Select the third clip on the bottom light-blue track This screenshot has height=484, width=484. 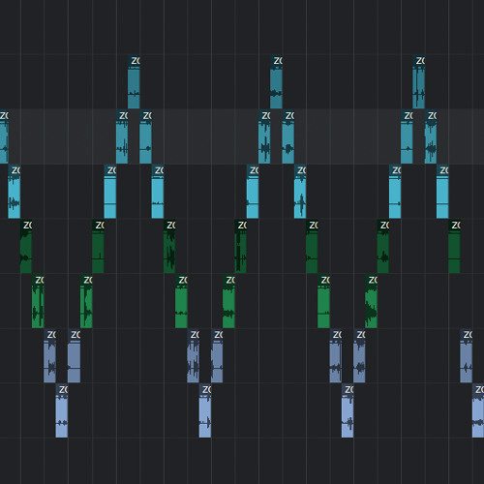tap(348, 410)
